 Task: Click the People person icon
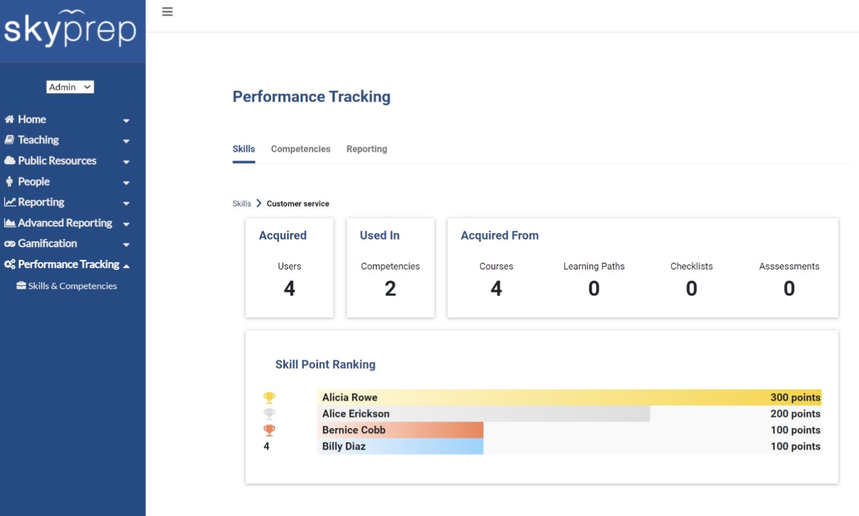click(9, 181)
